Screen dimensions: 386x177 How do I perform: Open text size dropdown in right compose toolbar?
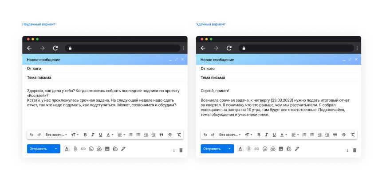(x=249, y=135)
